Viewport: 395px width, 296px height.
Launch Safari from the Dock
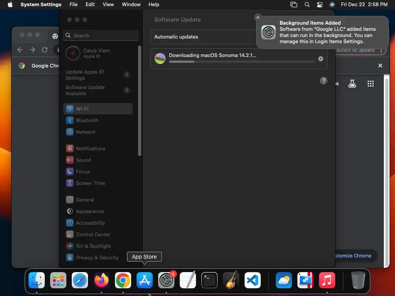click(x=80, y=280)
